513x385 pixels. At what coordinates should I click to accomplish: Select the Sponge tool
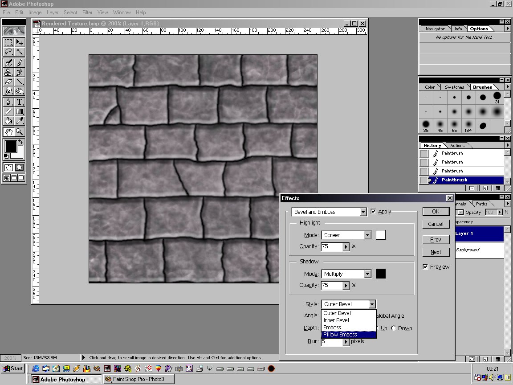20,91
